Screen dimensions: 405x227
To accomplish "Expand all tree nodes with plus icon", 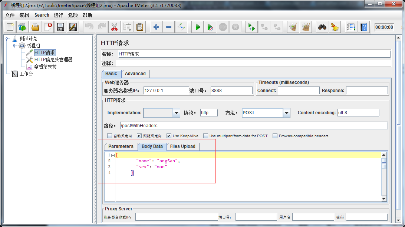I will tap(156, 27).
